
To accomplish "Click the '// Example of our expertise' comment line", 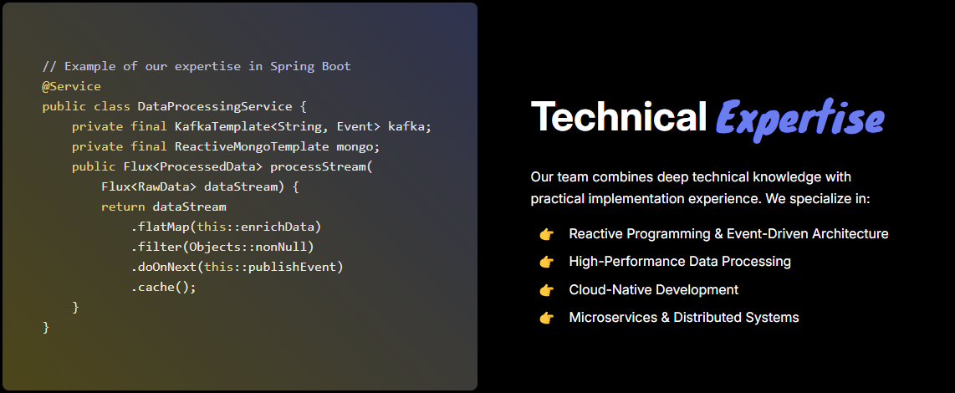I will (x=197, y=66).
